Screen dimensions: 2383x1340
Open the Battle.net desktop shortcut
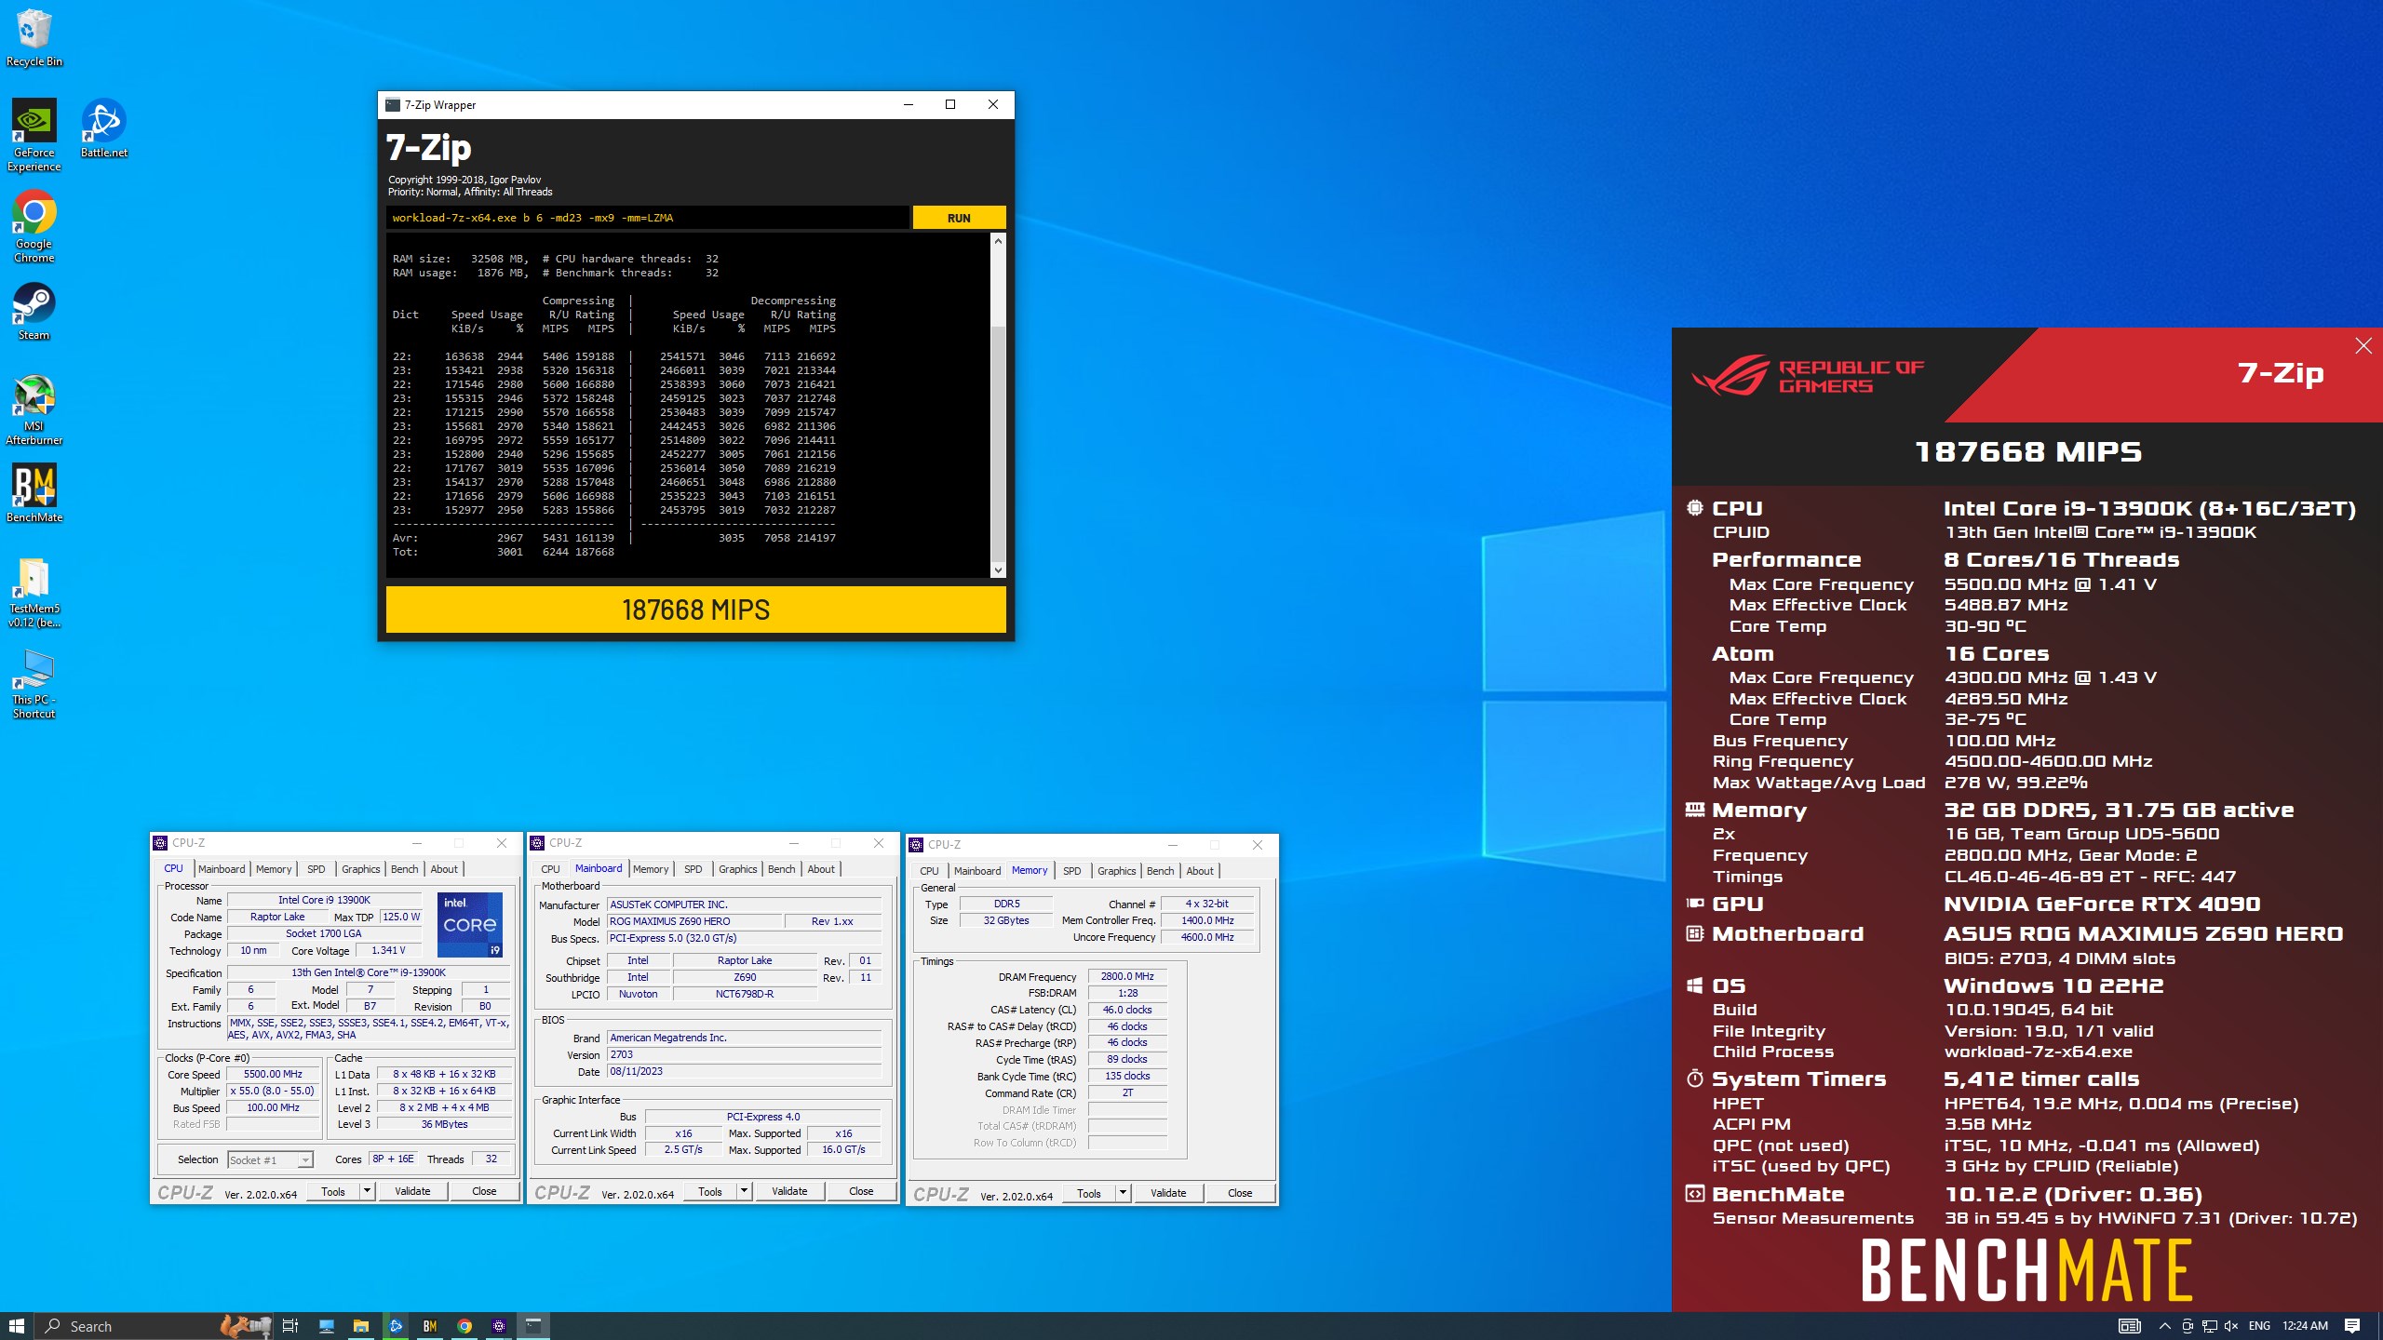click(x=103, y=128)
